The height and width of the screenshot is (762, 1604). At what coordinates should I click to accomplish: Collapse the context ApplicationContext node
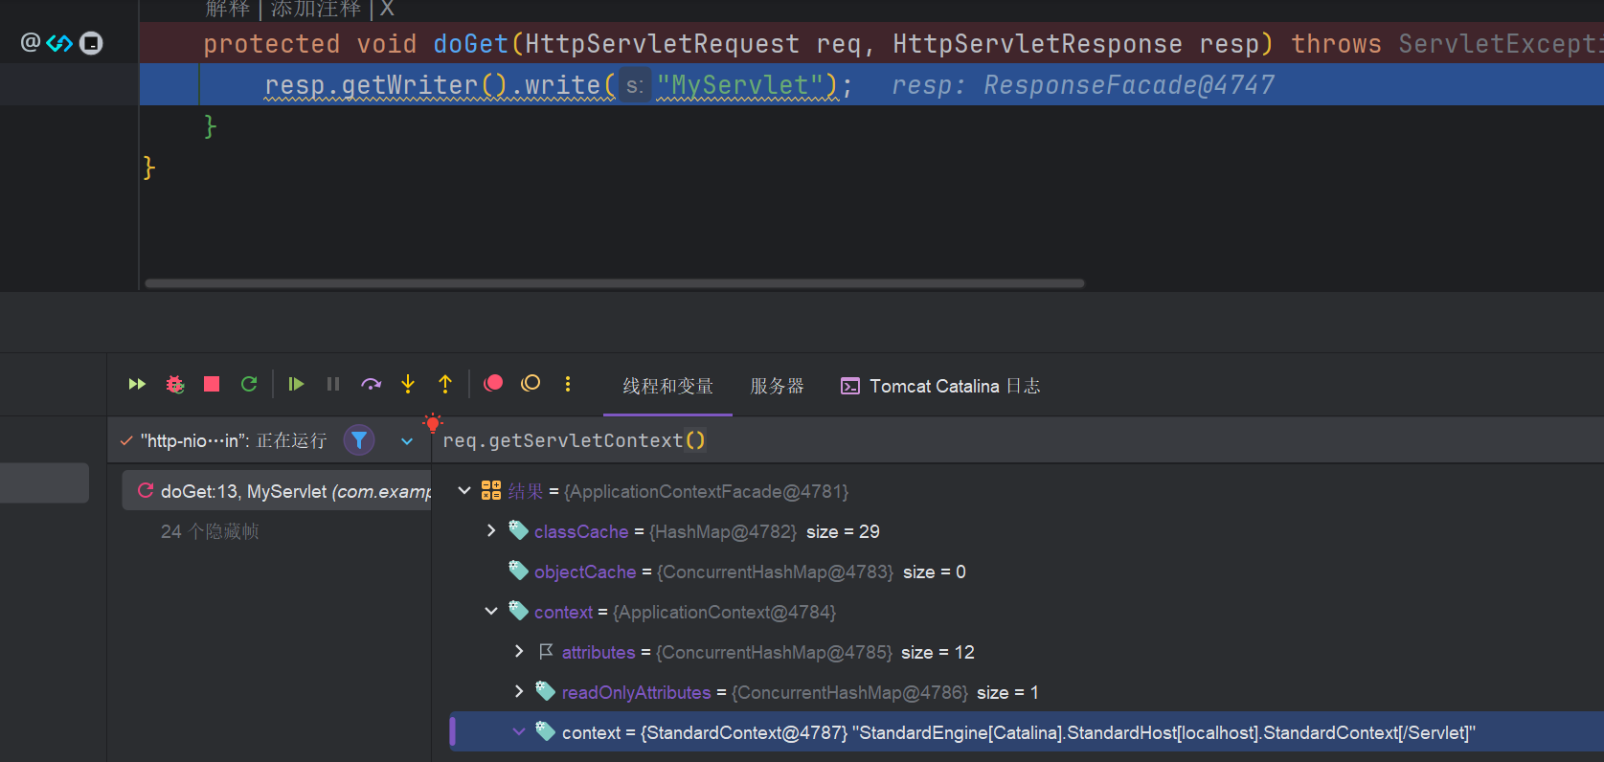tap(491, 611)
